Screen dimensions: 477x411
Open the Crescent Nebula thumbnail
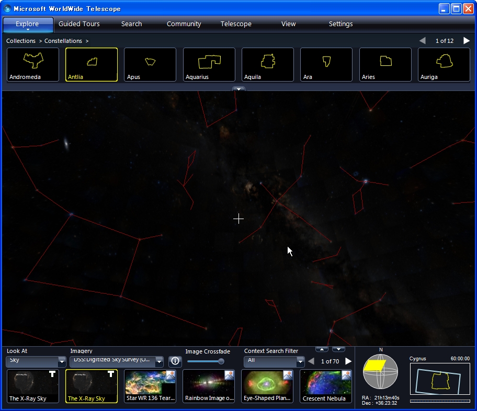coord(326,386)
